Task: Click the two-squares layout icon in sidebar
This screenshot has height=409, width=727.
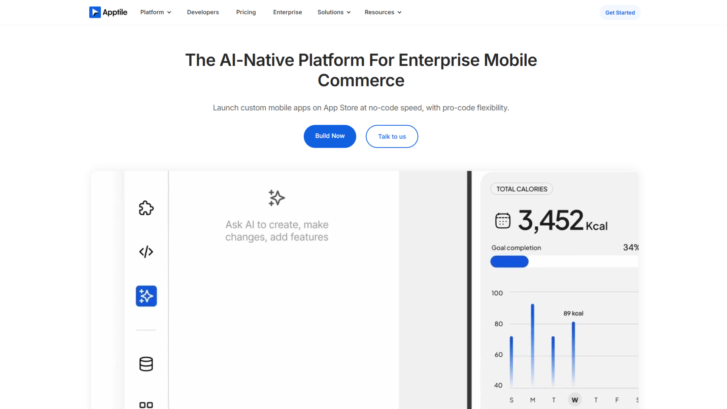Action: coord(146,405)
